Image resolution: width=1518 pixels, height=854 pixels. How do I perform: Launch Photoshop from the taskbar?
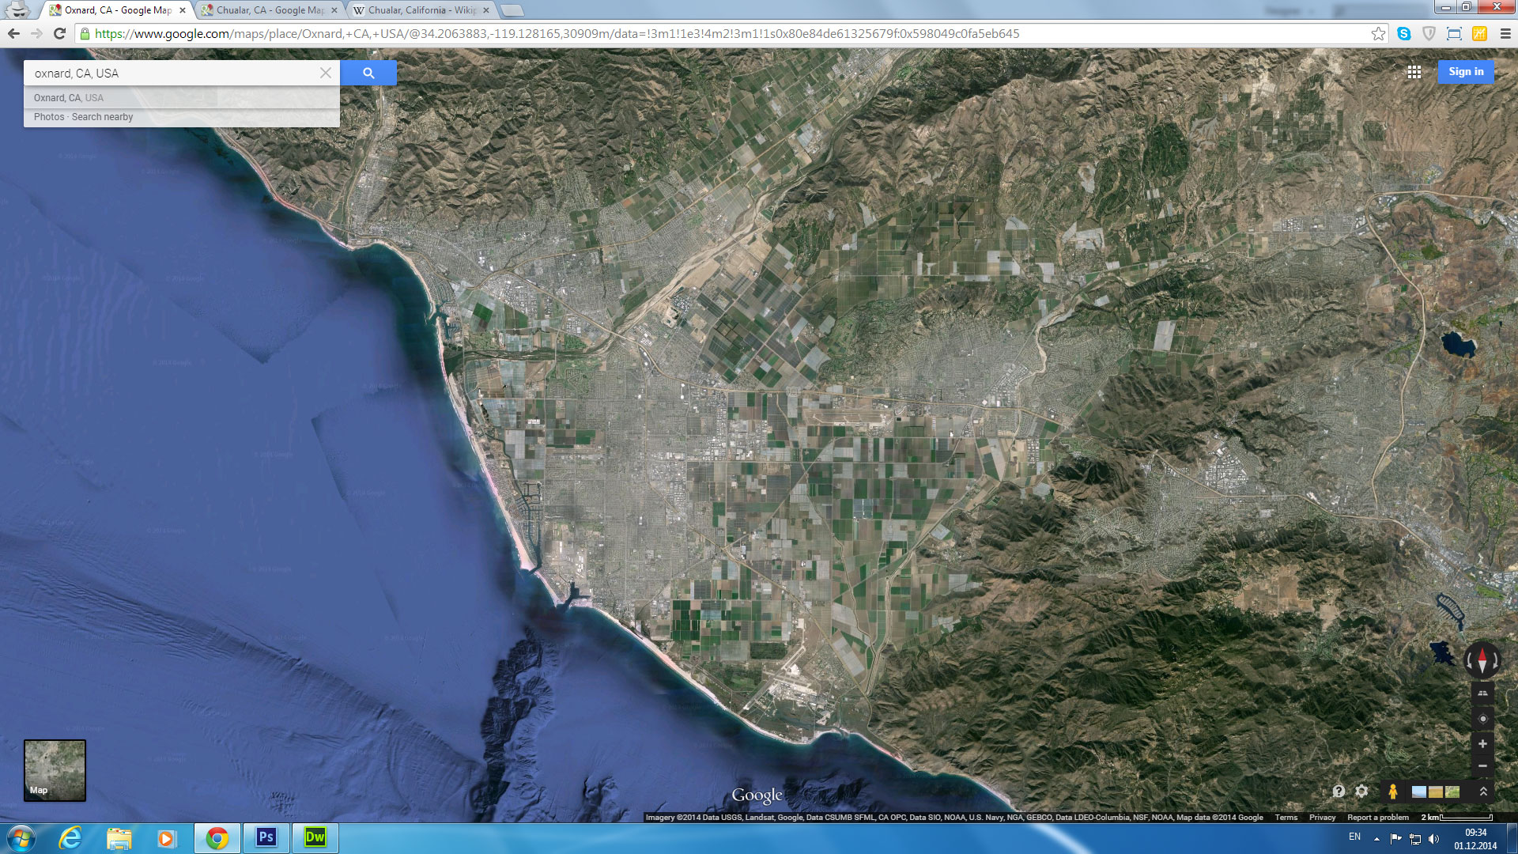[266, 837]
